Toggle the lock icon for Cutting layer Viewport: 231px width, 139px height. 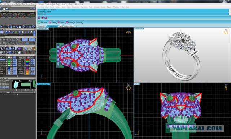(30, 72)
